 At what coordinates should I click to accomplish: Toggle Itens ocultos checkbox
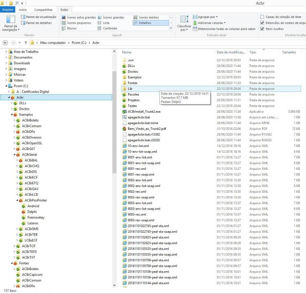[262, 29]
